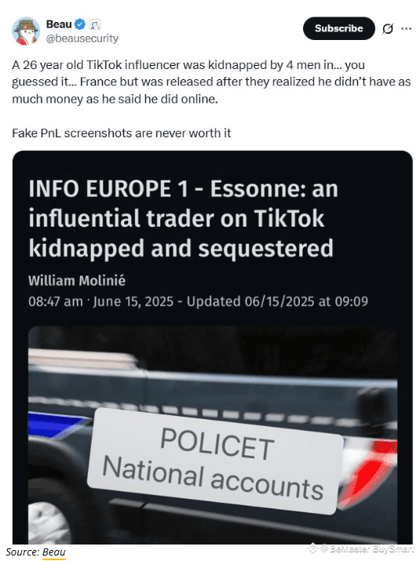The image size is (420, 561).
Task: Open the three-dot more options menu
Action: [x=406, y=28]
